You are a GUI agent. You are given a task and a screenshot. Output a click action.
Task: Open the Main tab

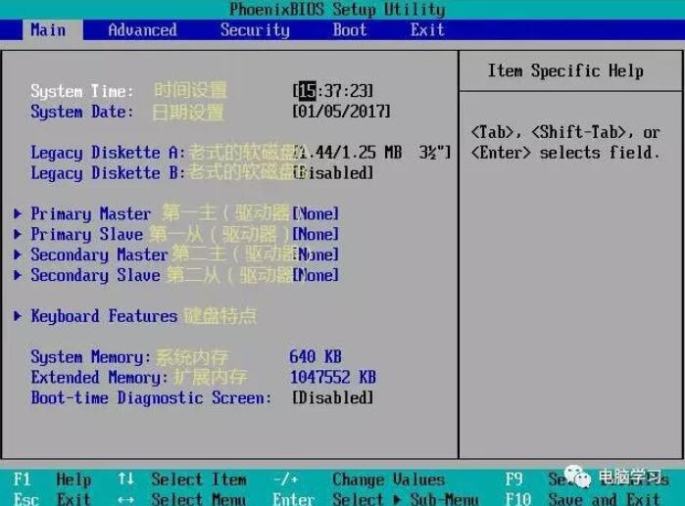(48, 30)
